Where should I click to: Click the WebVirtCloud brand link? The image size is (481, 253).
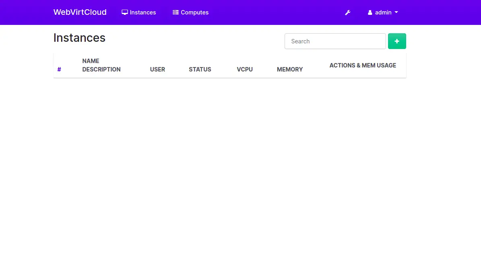click(x=80, y=12)
